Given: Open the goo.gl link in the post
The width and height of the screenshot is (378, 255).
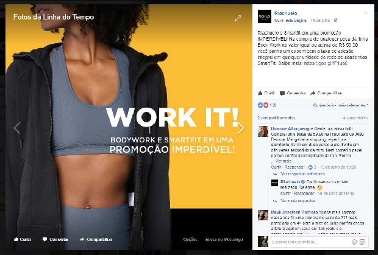Looking at the screenshot, I should pos(326,63).
